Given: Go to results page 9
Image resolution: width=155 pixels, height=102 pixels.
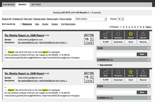Looking at the screenshot, I should click(x=144, y=27).
